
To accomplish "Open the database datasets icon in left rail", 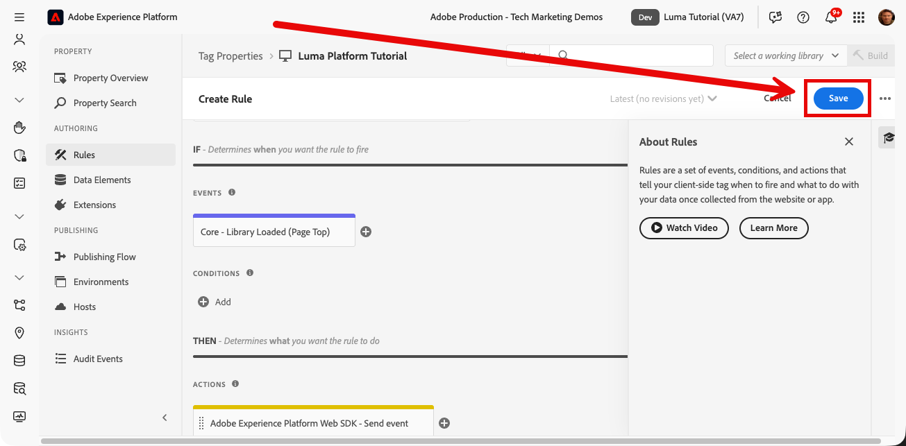I will [x=19, y=361].
